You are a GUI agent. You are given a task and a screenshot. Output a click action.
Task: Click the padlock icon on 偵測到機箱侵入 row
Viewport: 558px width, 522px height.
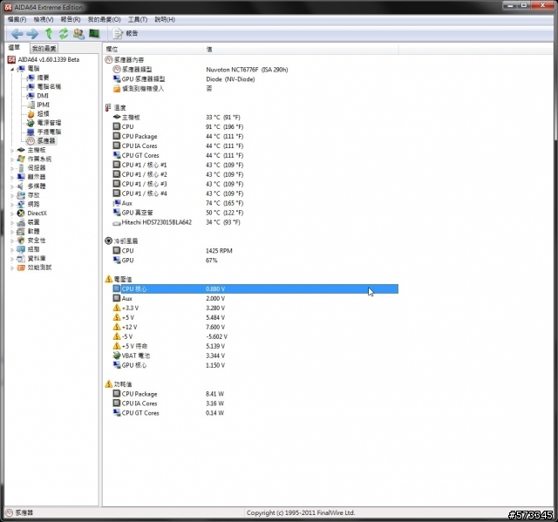point(116,89)
